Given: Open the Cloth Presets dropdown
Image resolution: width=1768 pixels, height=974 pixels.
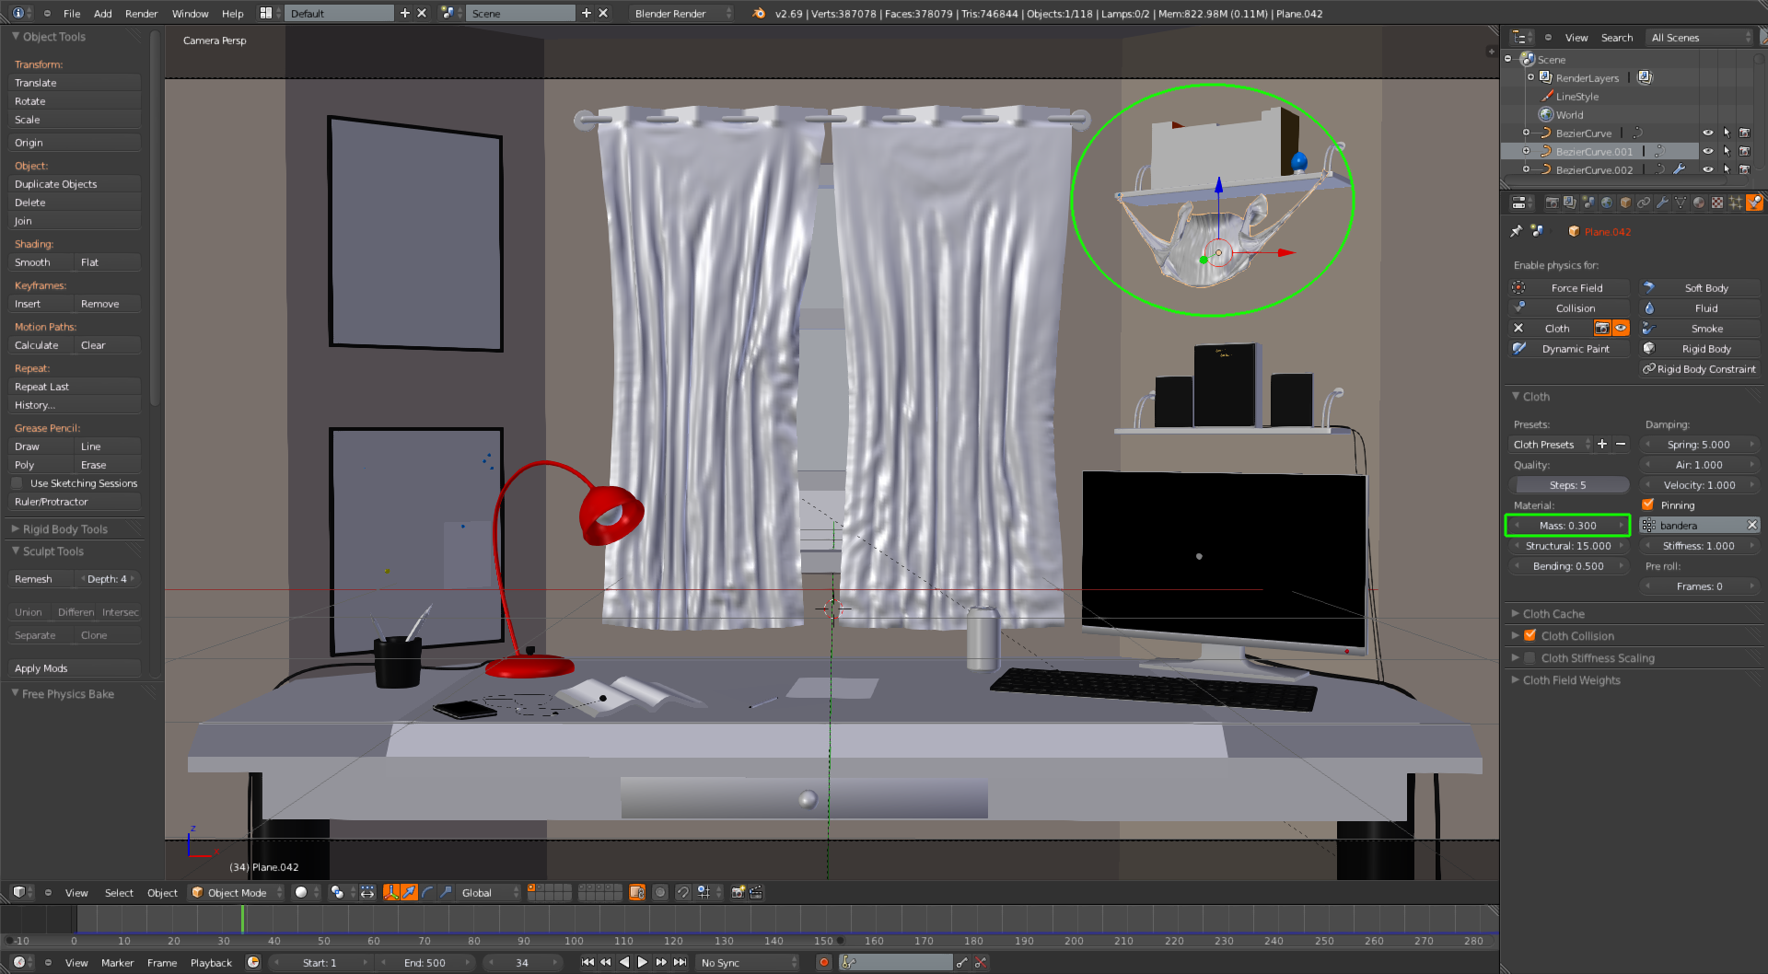Looking at the screenshot, I should [x=1551, y=445].
